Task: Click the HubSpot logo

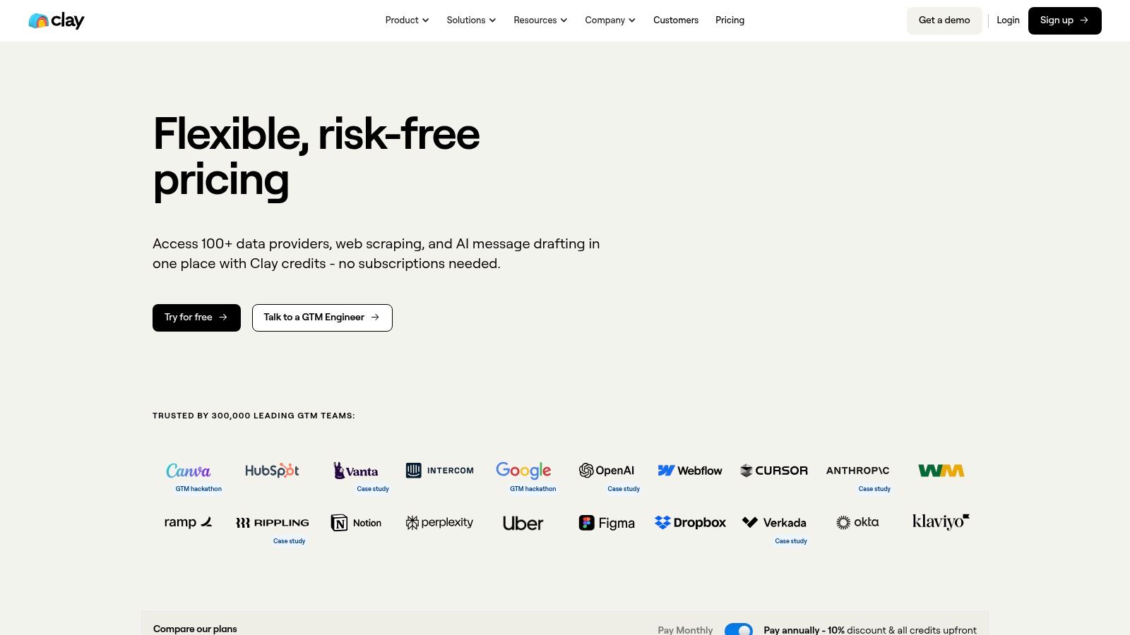Action: click(272, 471)
